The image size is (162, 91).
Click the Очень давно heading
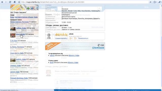pyautogui.click(x=53, y=61)
